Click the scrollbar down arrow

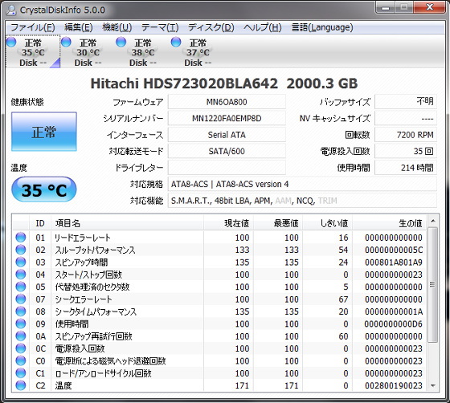point(433,385)
